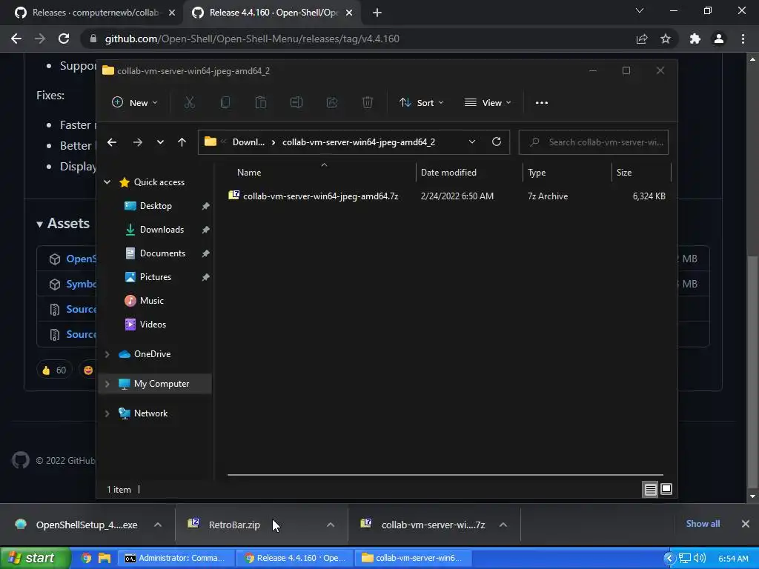Open the See more ellipsis menu in Explorer

coord(542,102)
